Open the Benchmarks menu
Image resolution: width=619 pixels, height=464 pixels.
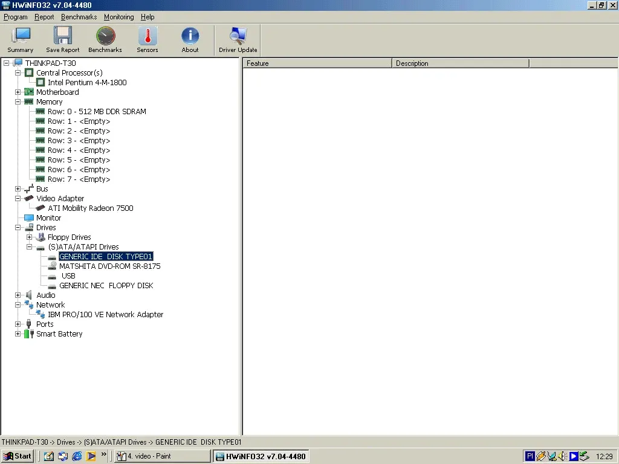click(x=79, y=17)
